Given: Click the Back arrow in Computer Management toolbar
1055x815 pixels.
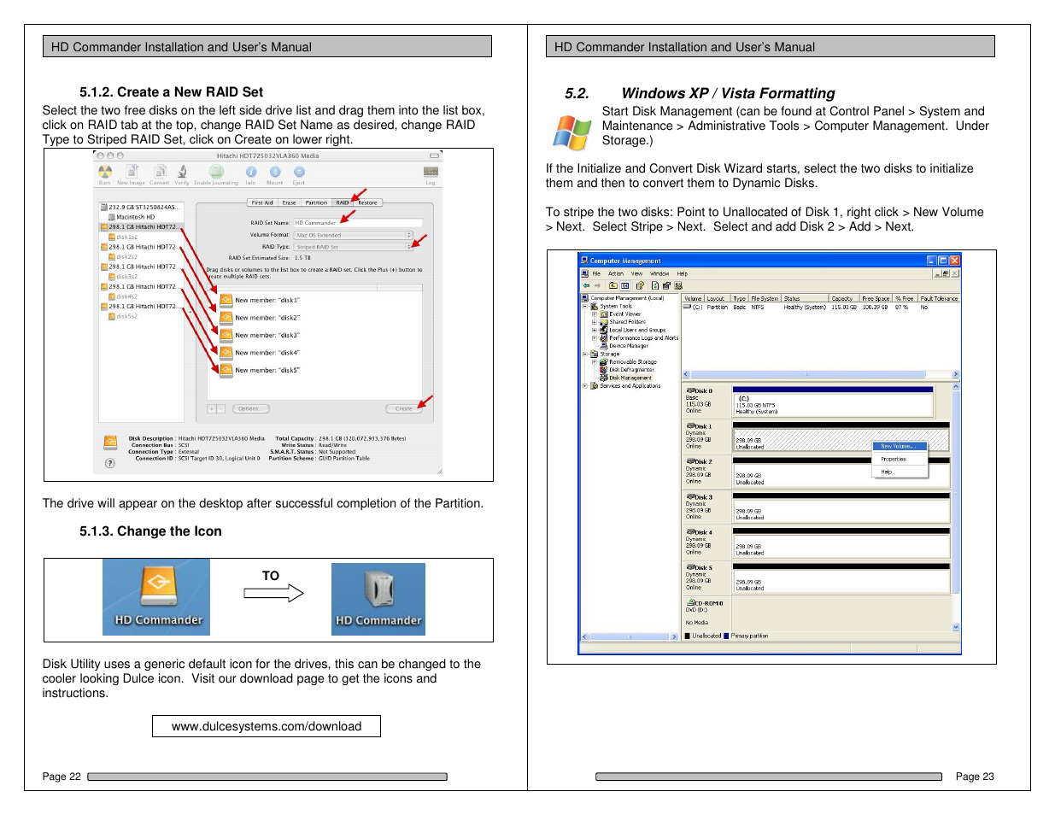Looking at the screenshot, I should [x=587, y=285].
